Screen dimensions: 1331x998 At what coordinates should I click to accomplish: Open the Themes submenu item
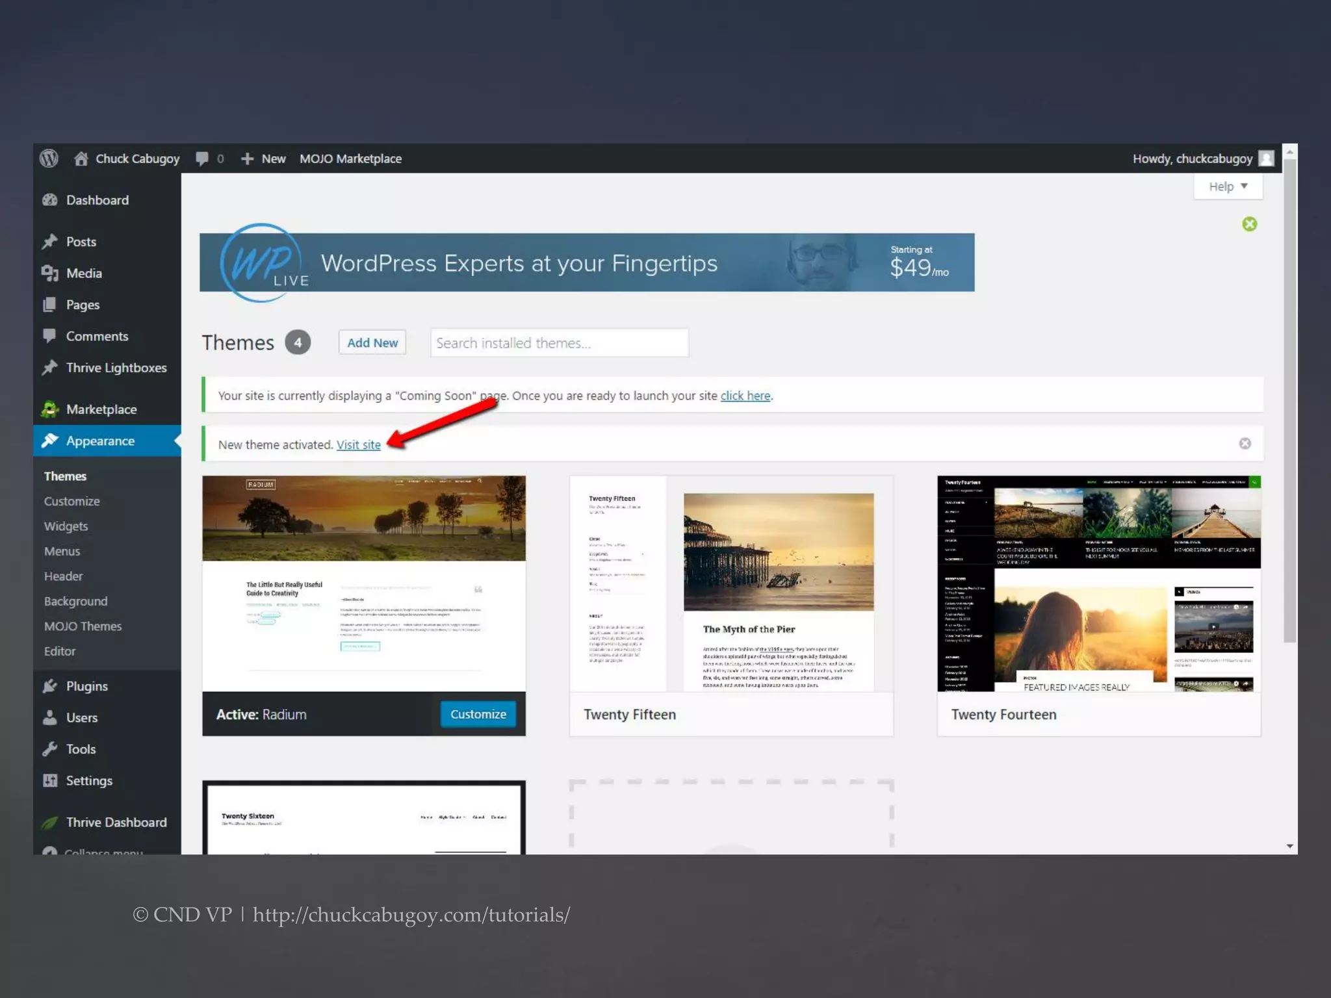(65, 476)
